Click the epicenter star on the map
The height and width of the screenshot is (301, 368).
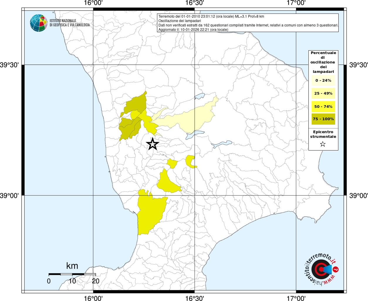click(x=153, y=144)
